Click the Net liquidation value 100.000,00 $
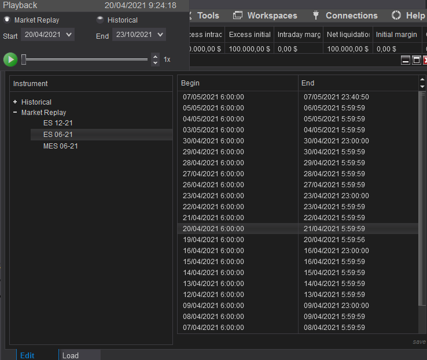 [x=348, y=49]
